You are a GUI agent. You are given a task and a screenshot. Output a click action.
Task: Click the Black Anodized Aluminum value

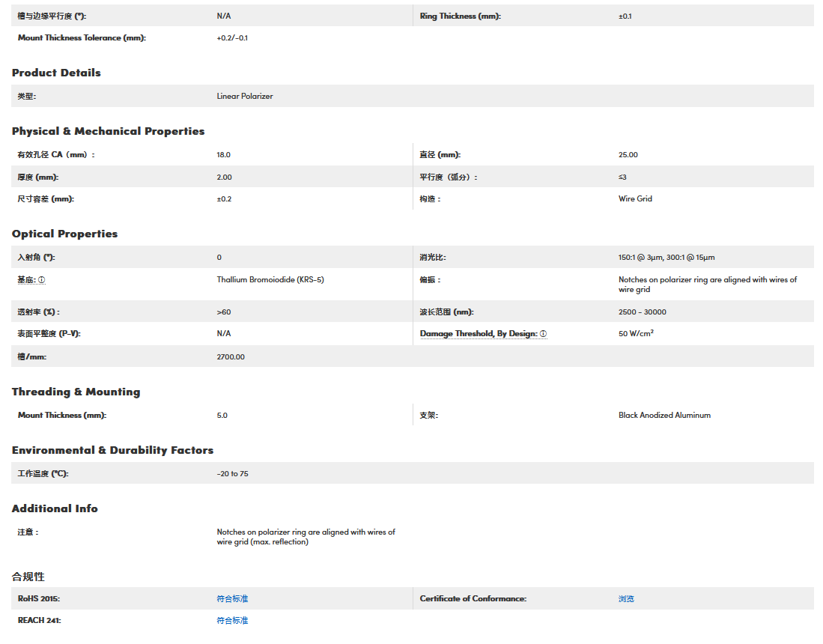pyautogui.click(x=664, y=416)
